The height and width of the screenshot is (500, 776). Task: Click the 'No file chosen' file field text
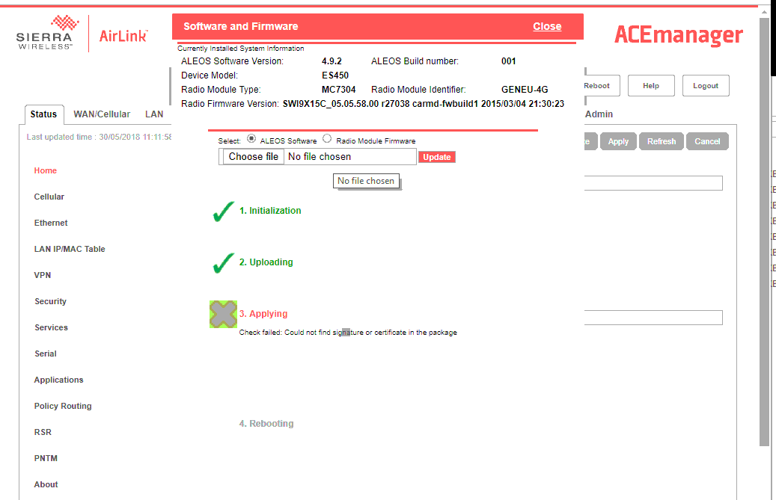tap(320, 157)
